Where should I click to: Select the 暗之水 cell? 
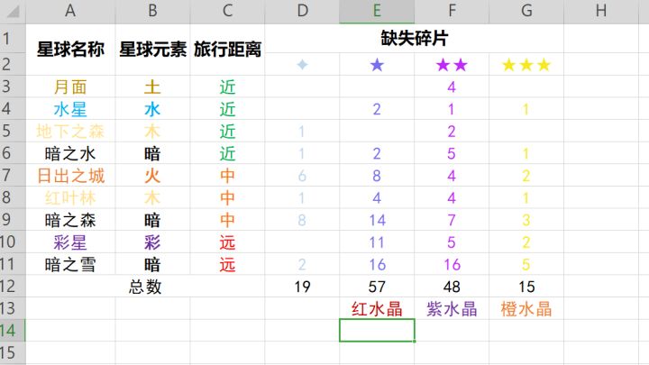pyautogui.click(x=70, y=153)
